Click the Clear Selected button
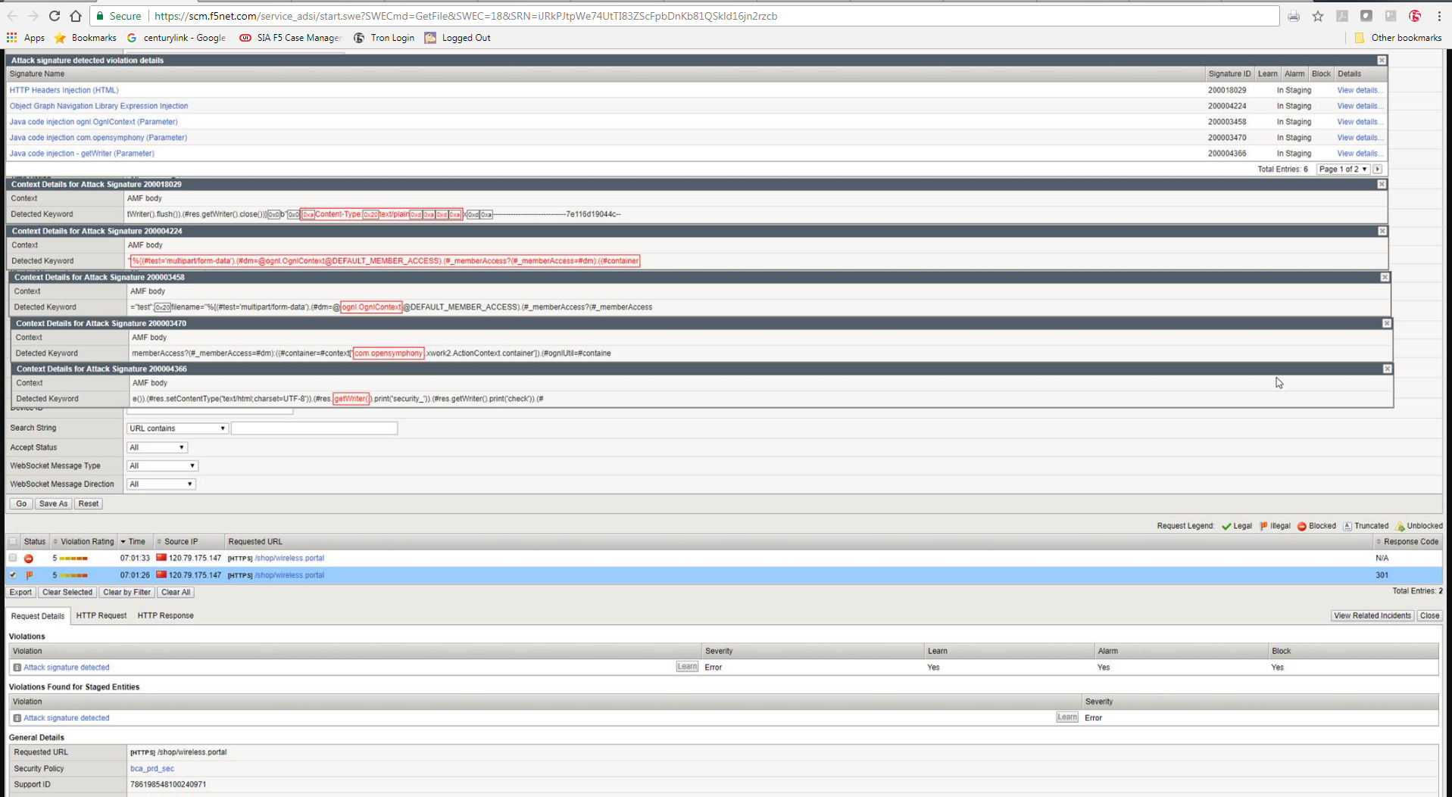 pos(67,593)
